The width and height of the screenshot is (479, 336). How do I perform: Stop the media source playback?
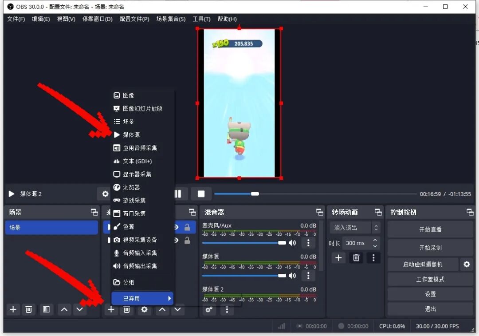tap(201, 194)
